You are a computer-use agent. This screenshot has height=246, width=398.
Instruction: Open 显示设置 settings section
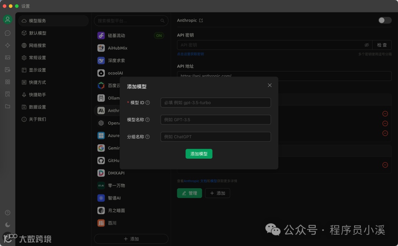point(53,70)
